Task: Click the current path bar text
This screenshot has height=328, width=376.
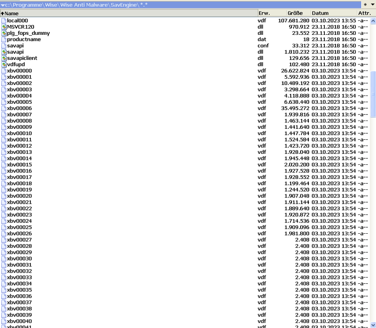Action: click(76, 5)
